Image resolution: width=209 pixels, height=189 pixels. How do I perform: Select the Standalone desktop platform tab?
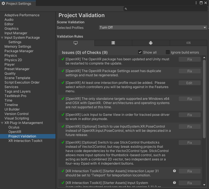coord(76,43)
